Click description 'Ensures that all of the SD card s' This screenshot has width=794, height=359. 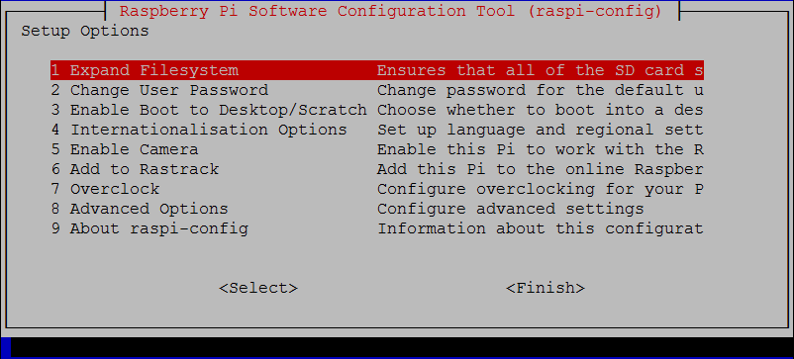[541, 70]
